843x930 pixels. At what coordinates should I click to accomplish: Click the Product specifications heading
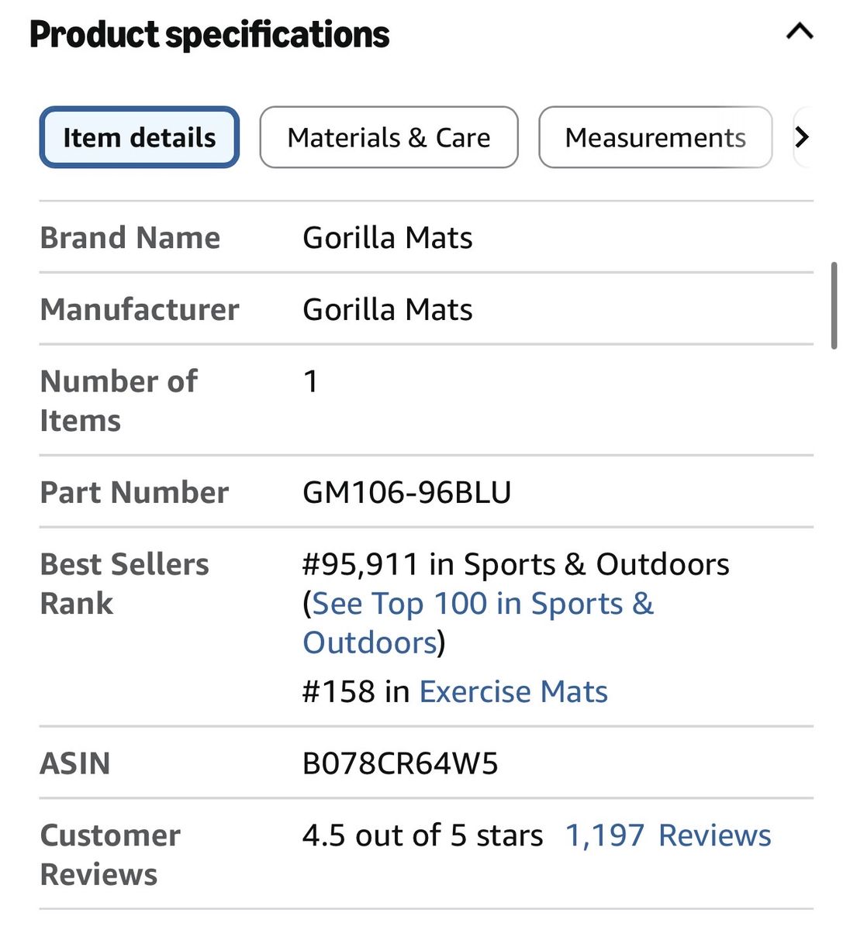[209, 34]
